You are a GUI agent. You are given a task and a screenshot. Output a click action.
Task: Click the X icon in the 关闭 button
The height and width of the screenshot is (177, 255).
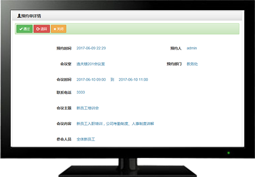point(55,29)
